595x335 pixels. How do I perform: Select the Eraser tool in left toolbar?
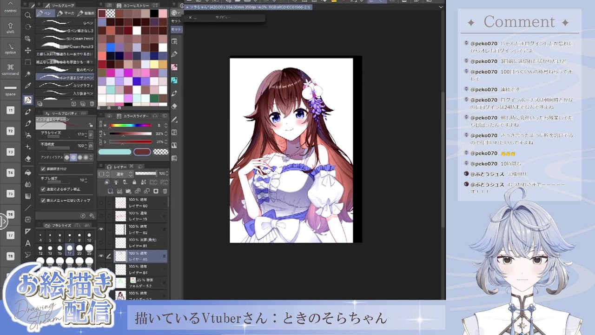pos(28,159)
